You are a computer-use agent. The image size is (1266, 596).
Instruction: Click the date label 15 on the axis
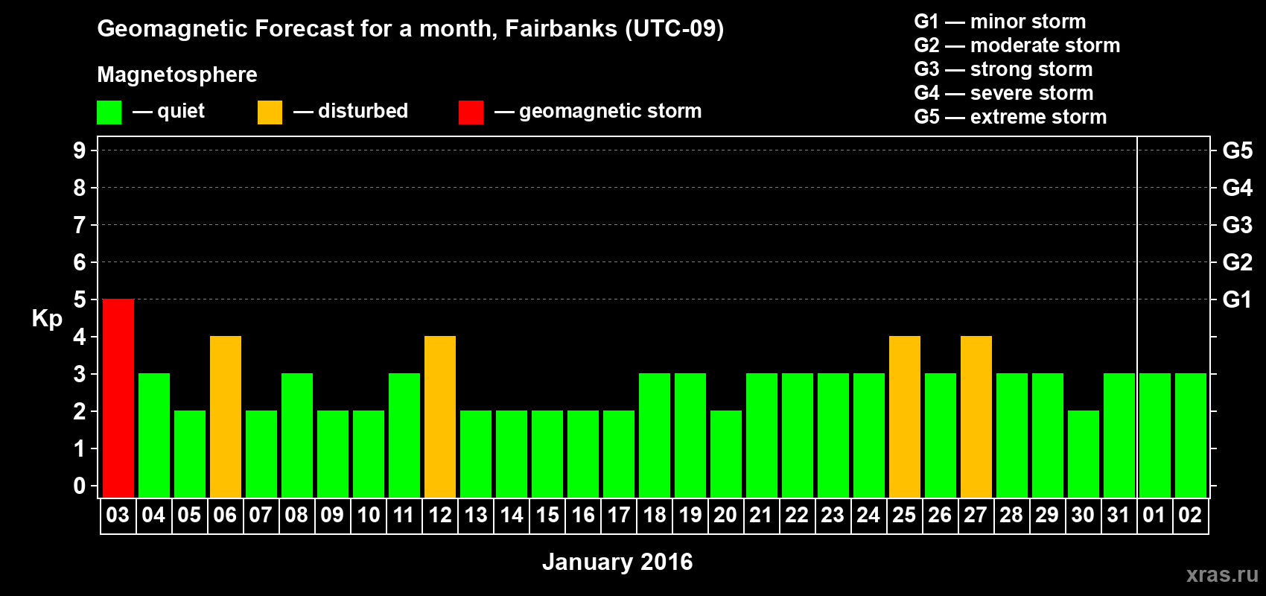(547, 515)
